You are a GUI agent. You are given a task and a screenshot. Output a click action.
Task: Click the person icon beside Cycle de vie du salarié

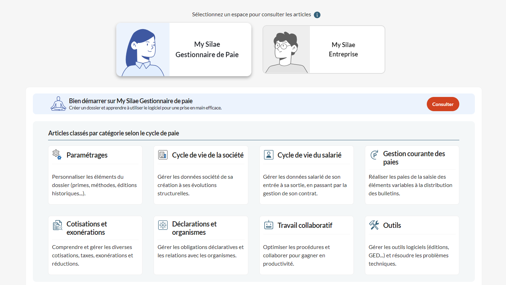point(268,155)
